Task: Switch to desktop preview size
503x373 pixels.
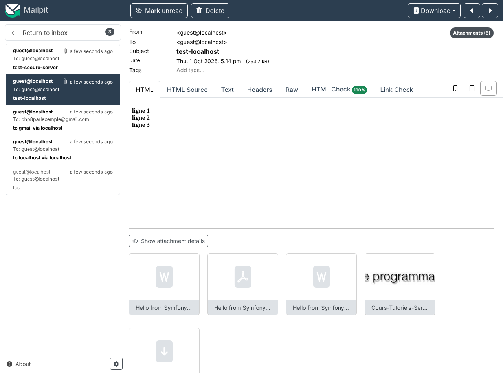Action: (488, 88)
